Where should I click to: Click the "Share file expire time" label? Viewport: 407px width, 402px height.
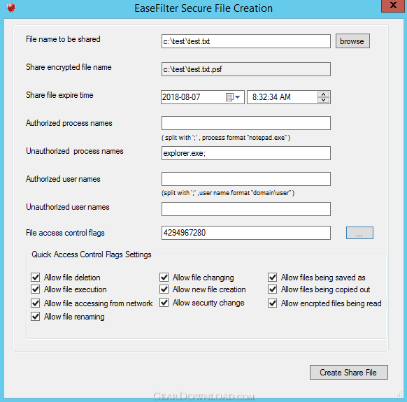59,95
